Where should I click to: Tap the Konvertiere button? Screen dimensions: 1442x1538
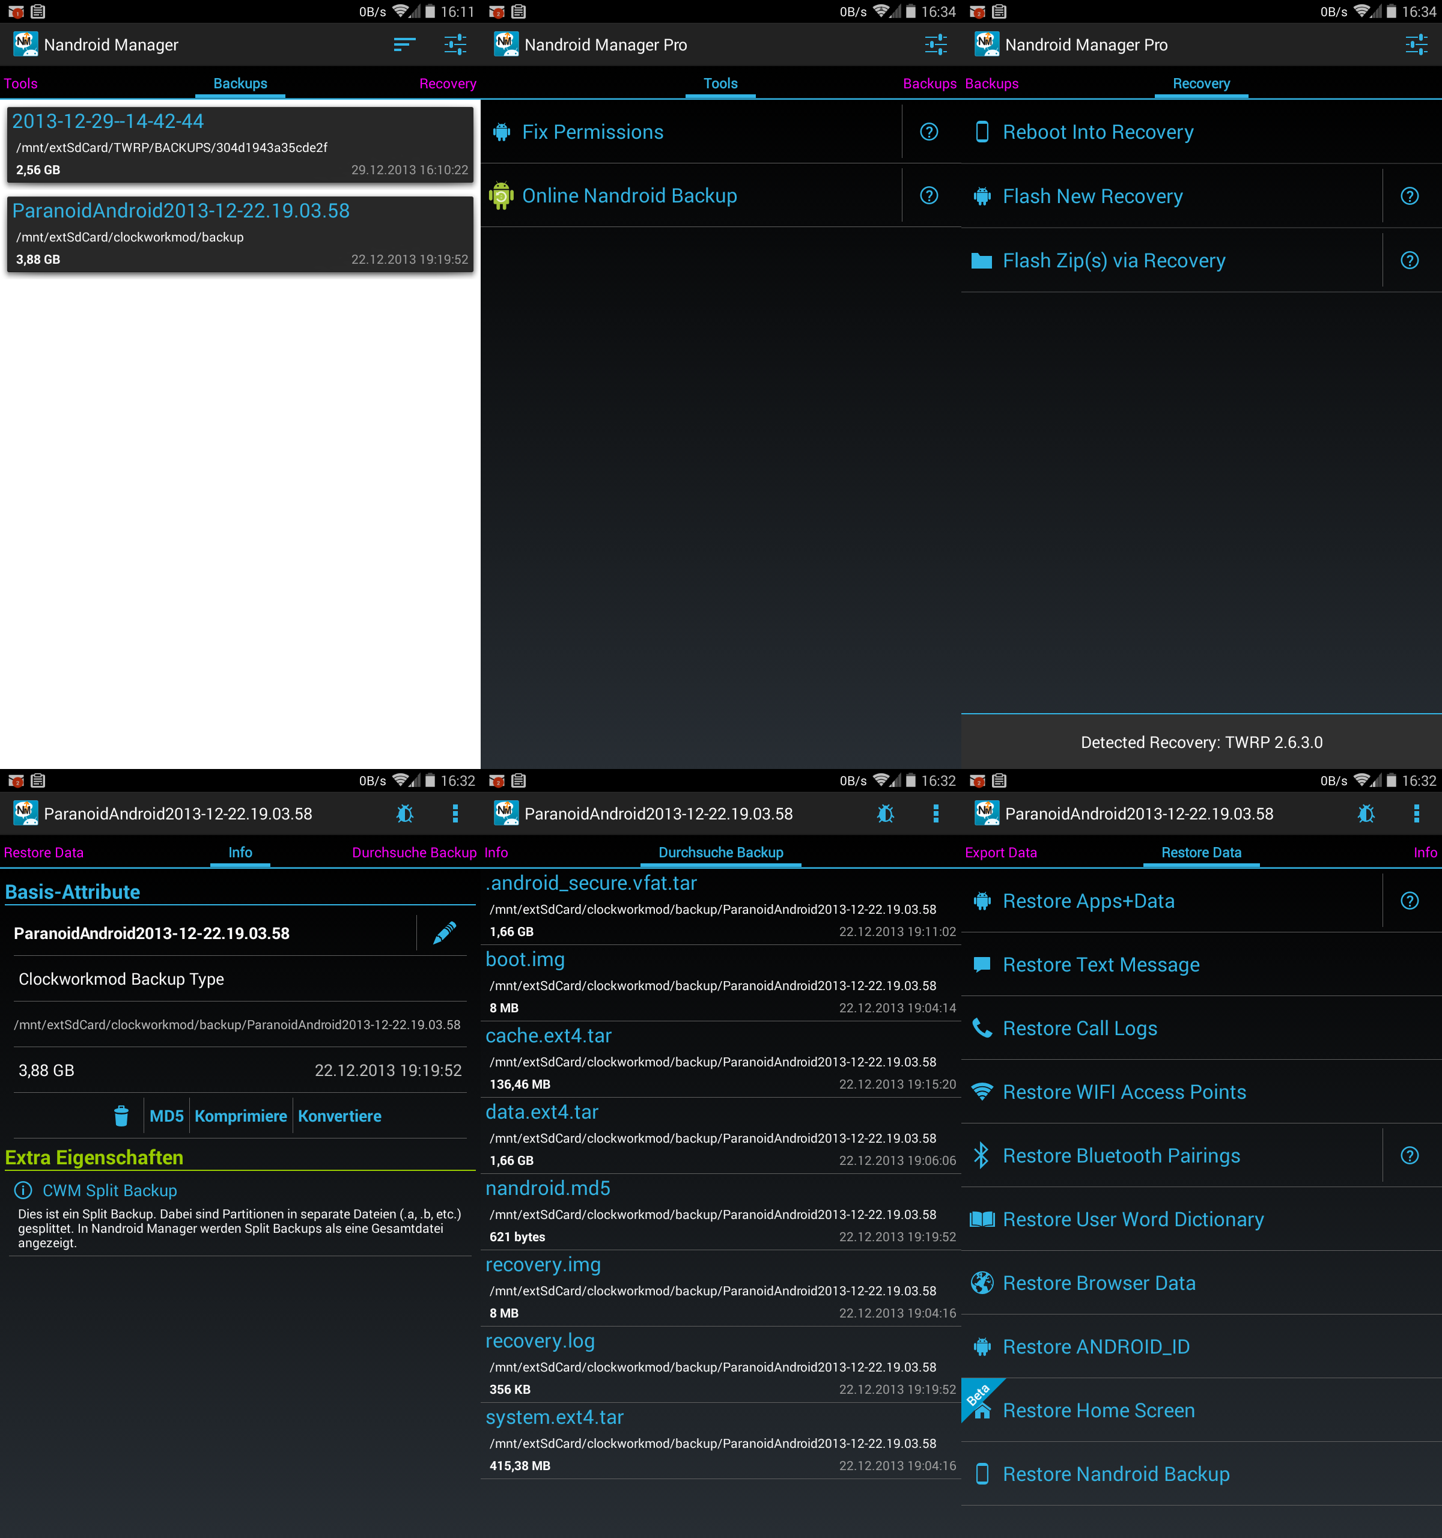tap(339, 1116)
